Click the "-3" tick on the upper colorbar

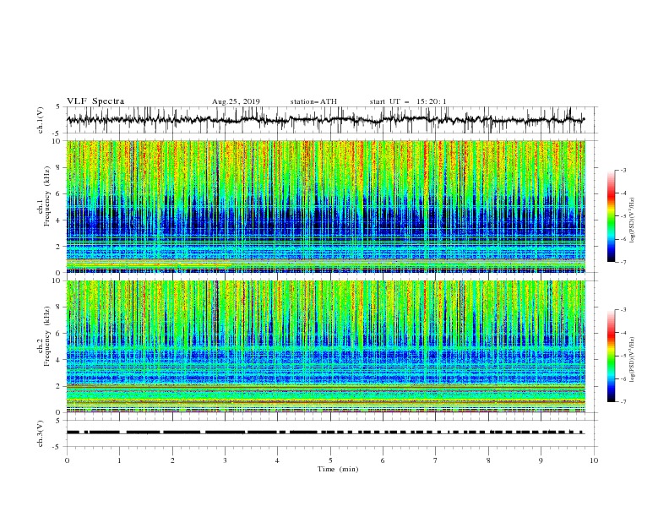623,170
